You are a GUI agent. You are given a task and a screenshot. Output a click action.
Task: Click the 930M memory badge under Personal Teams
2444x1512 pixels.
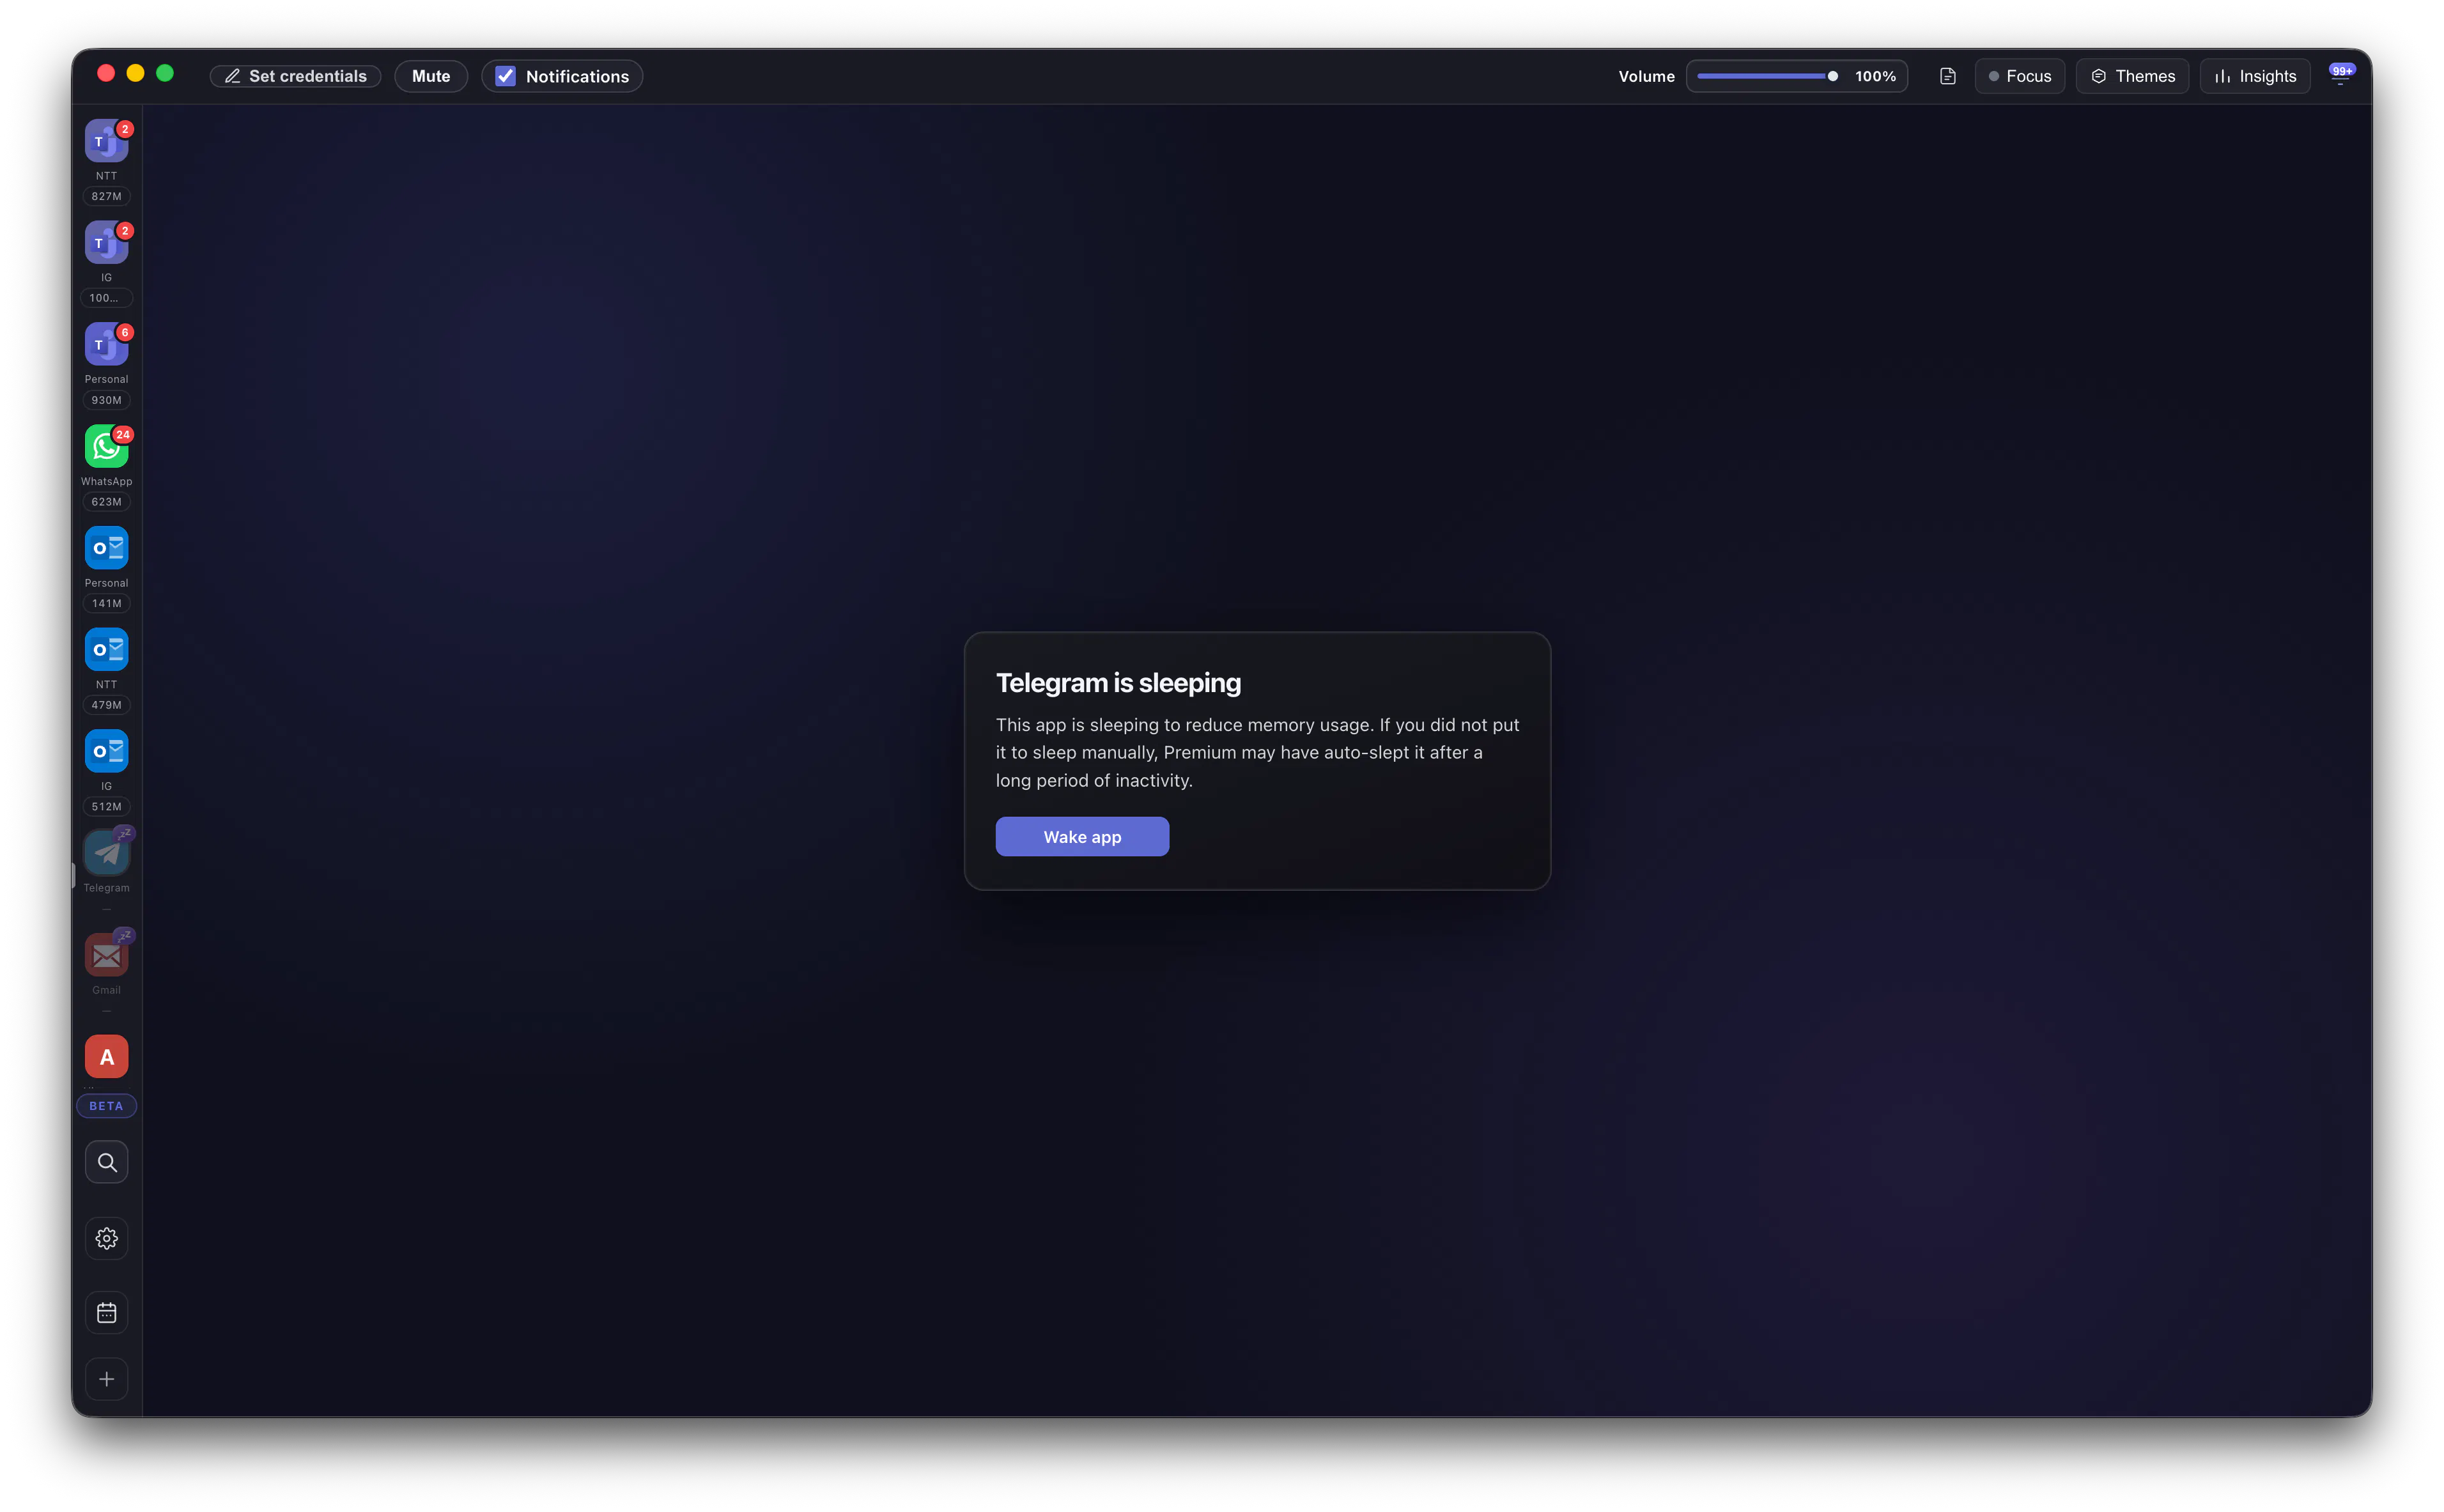106,400
